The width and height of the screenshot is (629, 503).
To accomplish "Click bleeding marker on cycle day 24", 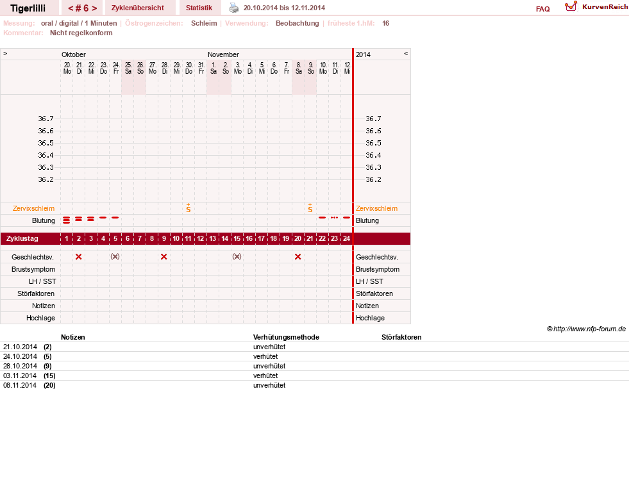I will coord(347,218).
